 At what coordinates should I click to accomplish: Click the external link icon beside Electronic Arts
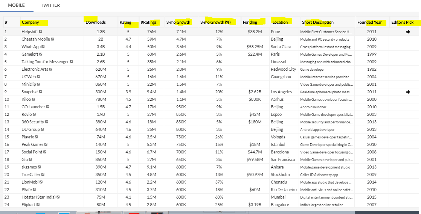coord(50,69)
